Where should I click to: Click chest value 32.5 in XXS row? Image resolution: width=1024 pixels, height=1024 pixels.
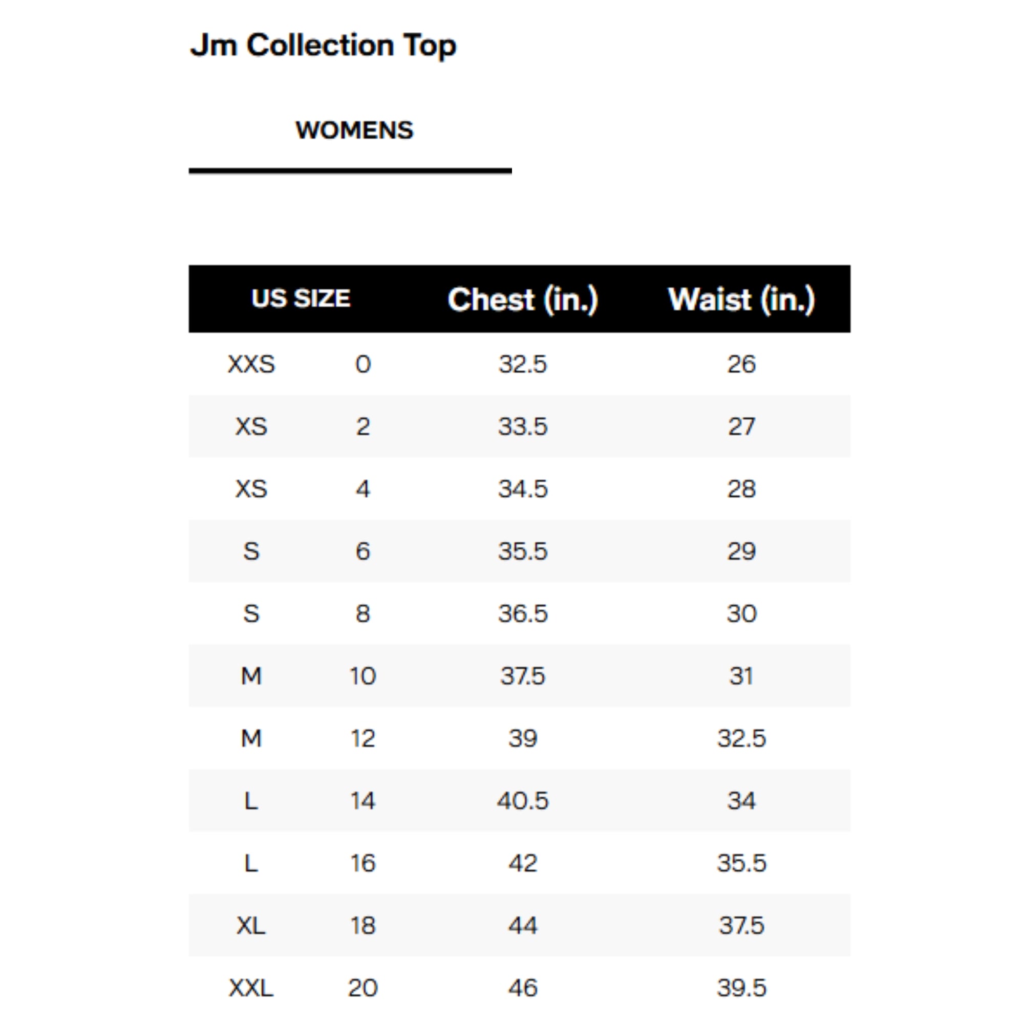click(x=523, y=365)
